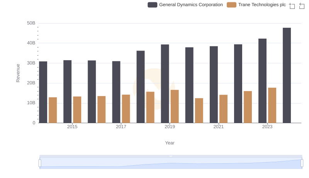Click the 2021 x-axis label
Image resolution: width=309 pixels, height=178 pixels.
[x=219, y=127]
